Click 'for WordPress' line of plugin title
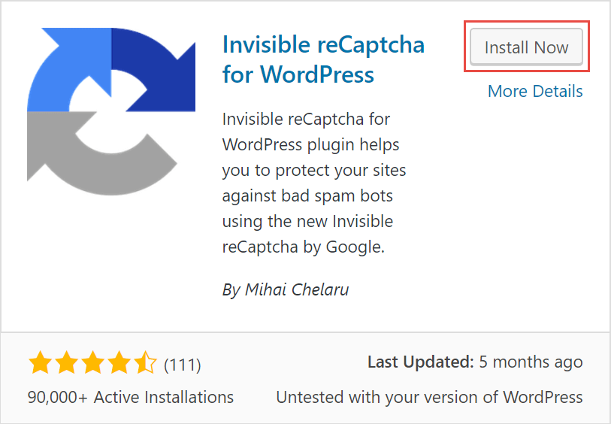 pos(298,74)
